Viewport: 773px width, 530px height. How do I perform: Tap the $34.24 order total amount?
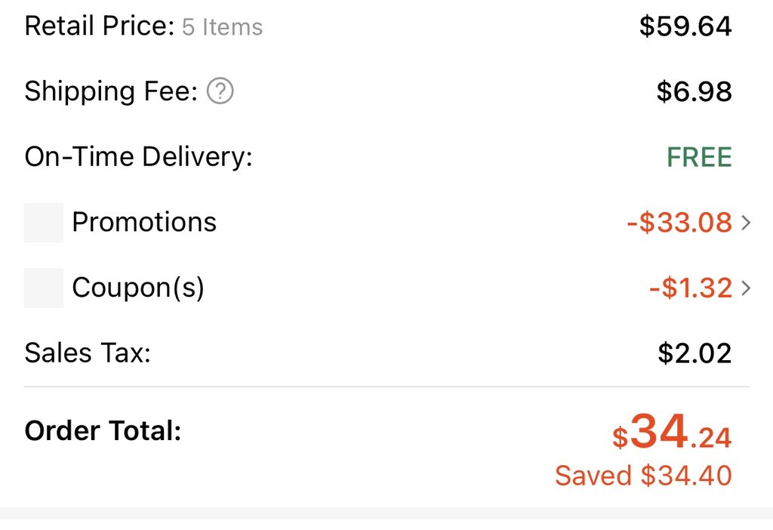671,432
